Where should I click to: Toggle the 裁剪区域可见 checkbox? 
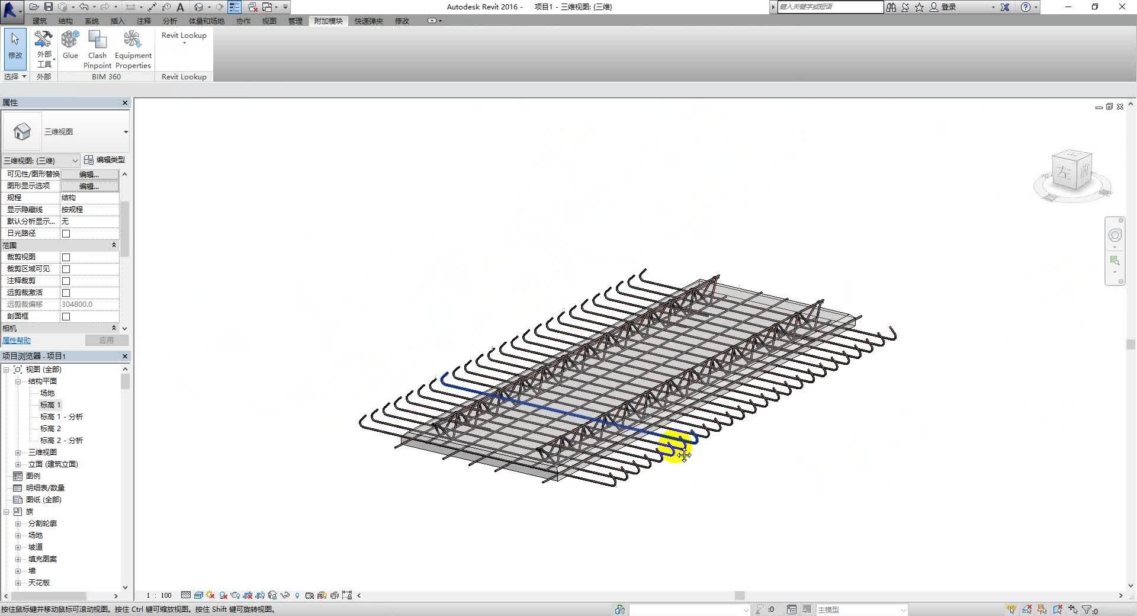pos(66,269)
